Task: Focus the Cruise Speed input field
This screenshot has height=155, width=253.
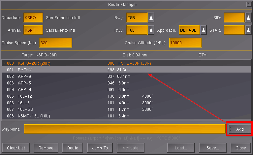Action: (55, 43)
